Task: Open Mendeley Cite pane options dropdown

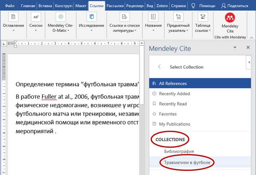Action: [235, 47]
